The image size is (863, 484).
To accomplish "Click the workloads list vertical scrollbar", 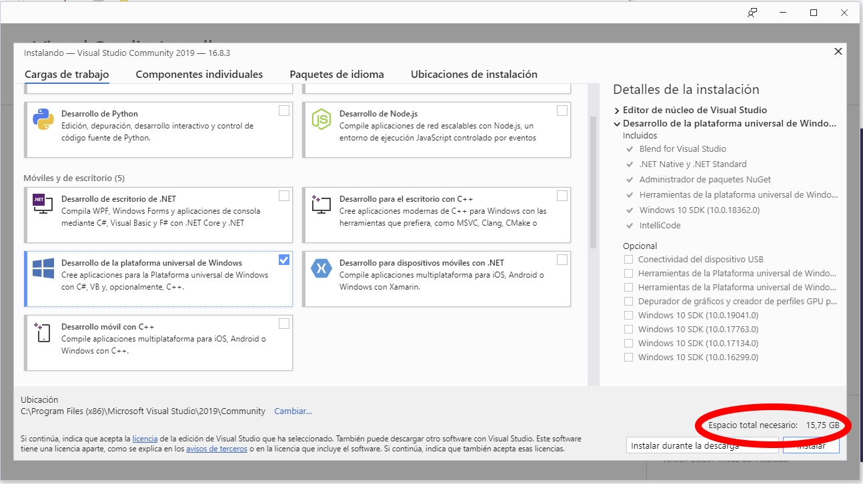I will pyautogui.click(x=593, y=183).
